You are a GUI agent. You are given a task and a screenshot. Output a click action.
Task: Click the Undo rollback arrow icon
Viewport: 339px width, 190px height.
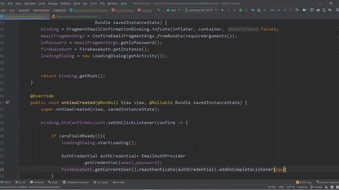[x=297, y=10]
